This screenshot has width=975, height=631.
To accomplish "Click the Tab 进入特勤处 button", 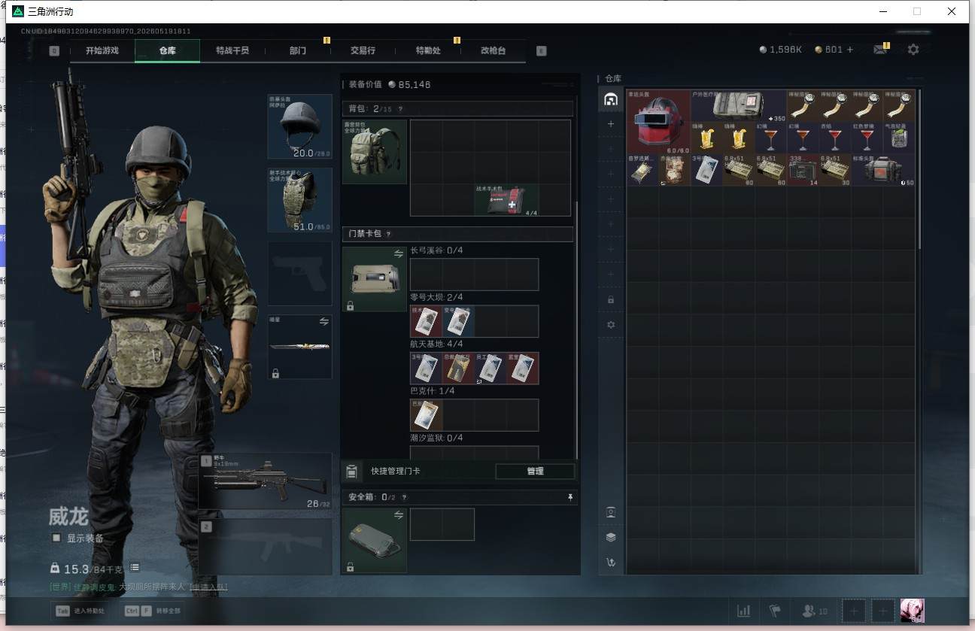I will tap(80, 611).
